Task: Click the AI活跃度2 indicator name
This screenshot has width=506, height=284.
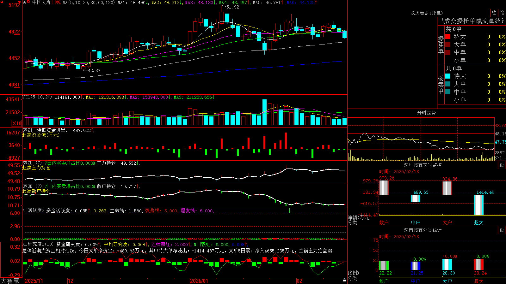Action: click(x=34, y=210)
